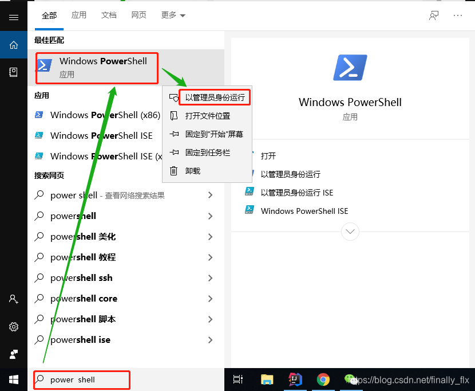475x391 pixels.
Task: Switch to the 文档 tab
Action: [x=109, y=15]
